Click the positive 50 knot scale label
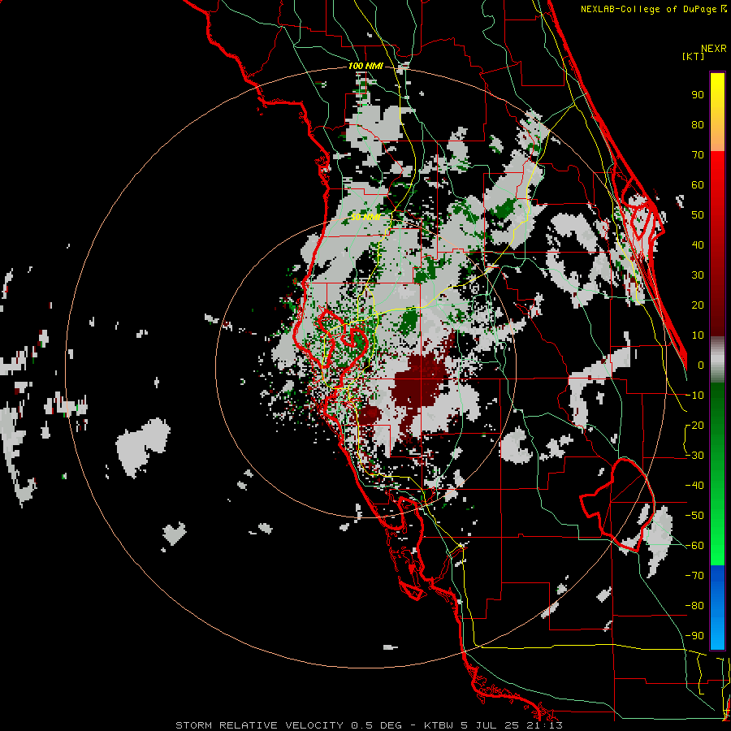This screenshot has width=731, height=731. [698, 215]
